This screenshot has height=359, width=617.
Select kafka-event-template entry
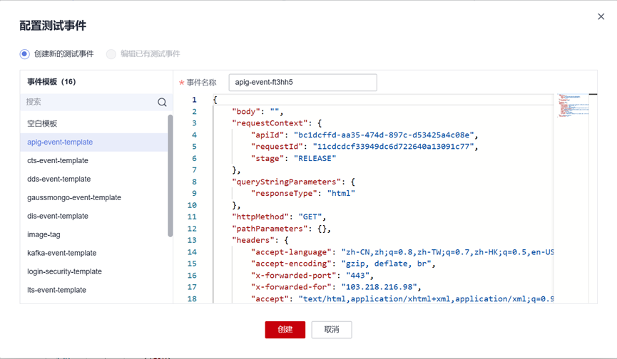pos(62,253)
